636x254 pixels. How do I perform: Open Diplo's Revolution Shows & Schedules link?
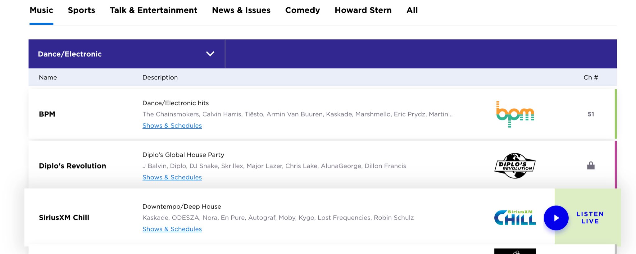pyautogui.click(x=172, y=177)
